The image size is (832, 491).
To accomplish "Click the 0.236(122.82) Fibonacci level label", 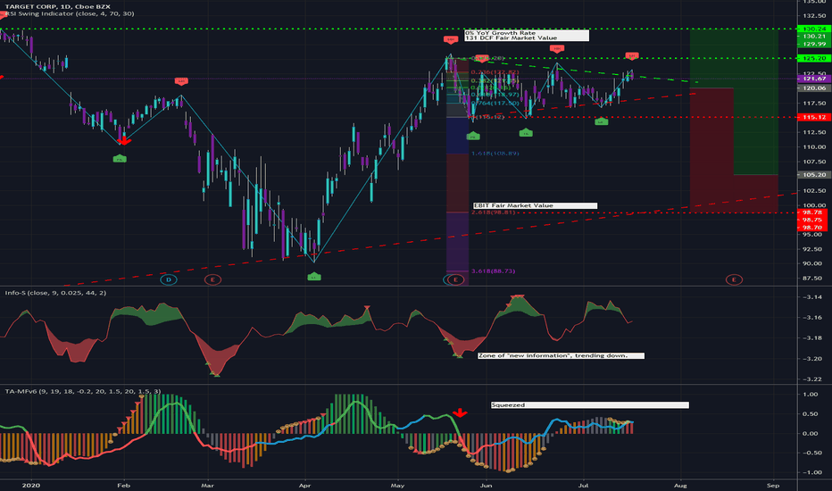I will point(495,72).
